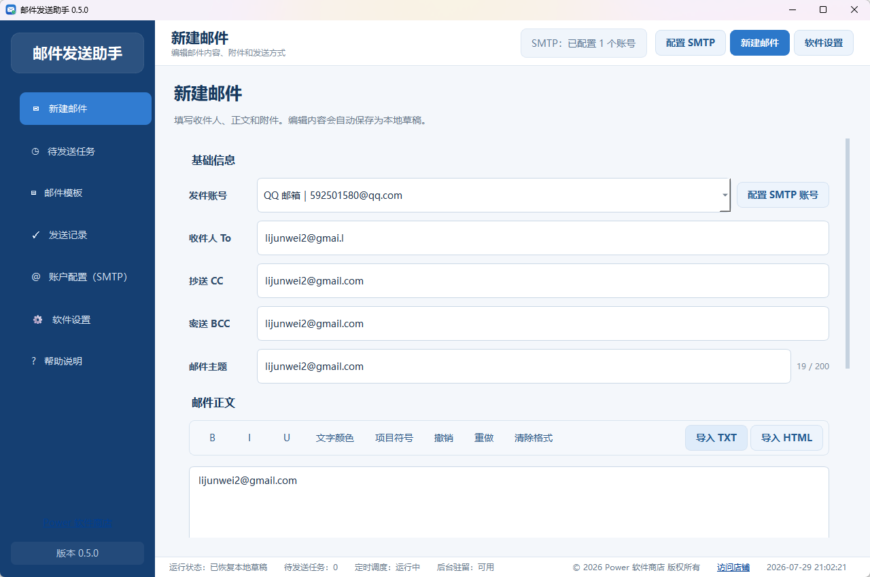
Task: Toggle underline (U) formatting
Action: 287,438
